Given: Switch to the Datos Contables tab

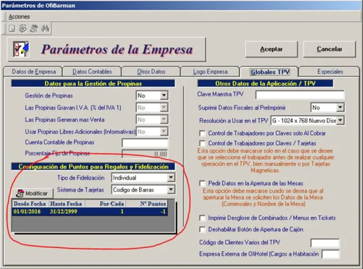Looking at the screenshot, I should coord(92,72).
